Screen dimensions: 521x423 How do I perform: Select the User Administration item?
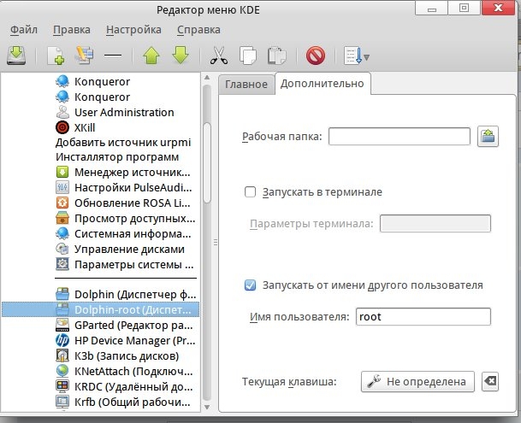(x=115, y=112)
